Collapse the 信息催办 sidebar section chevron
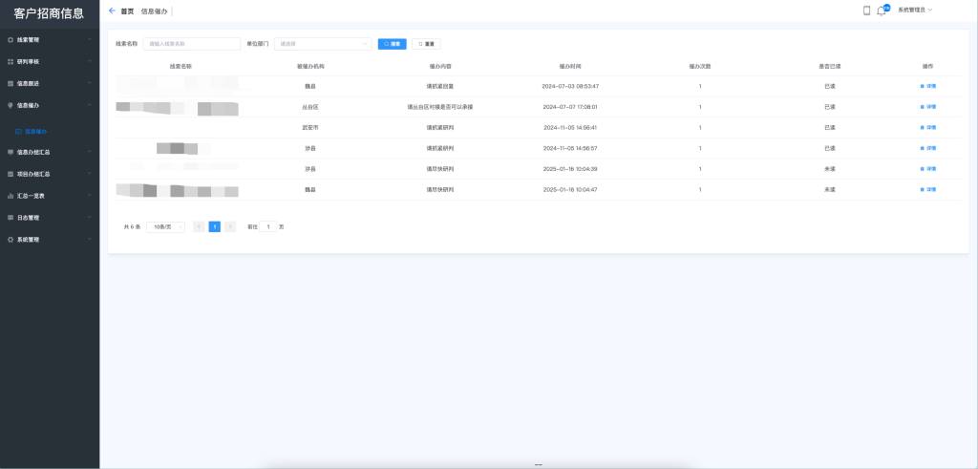This screenshot has width=978, height=469. point(89,105)
